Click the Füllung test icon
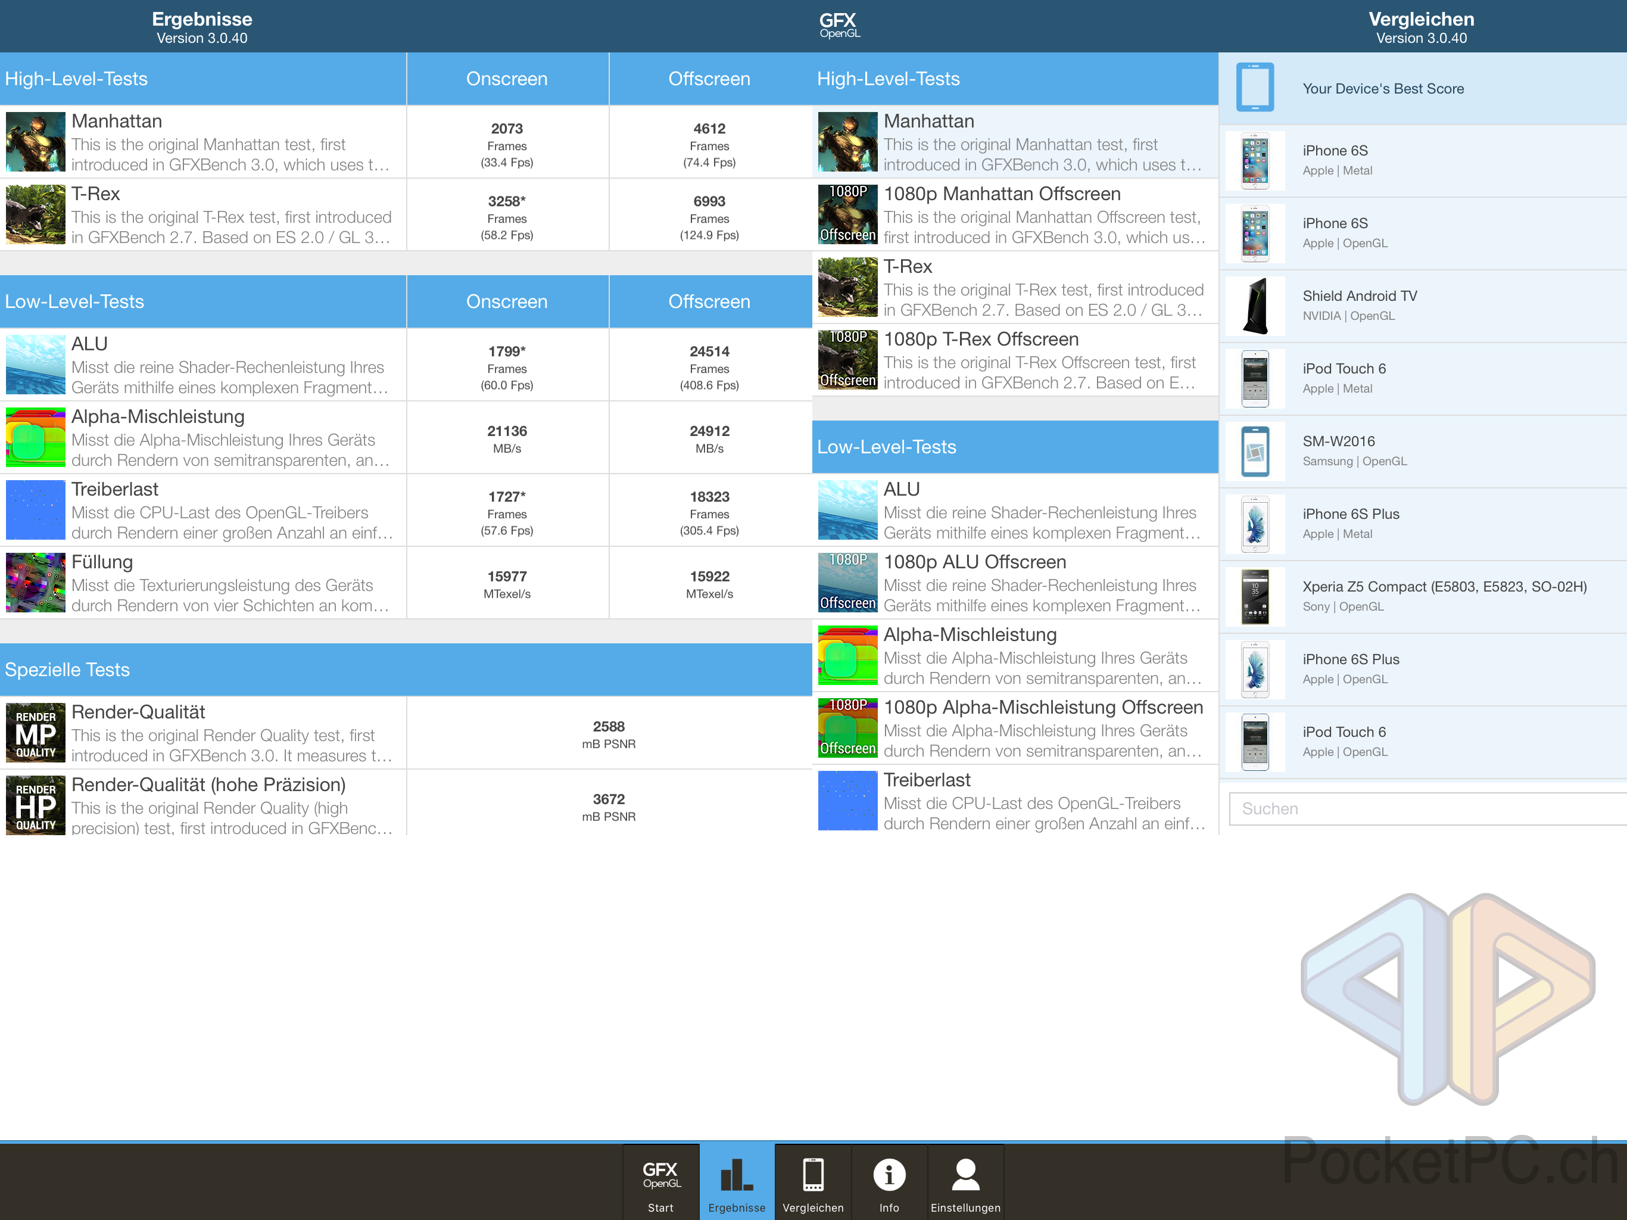The image size is (1627, 1220). (x=35, y=583)
